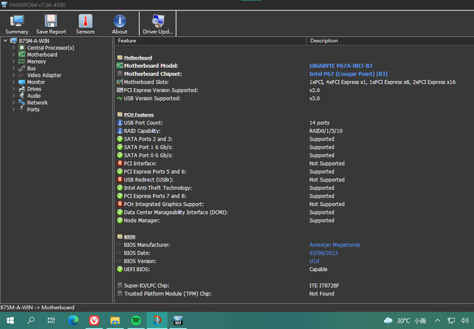Click the Central Processor(s) chip icon
This screenshot has width=474, height=329.
click(22, 48)
